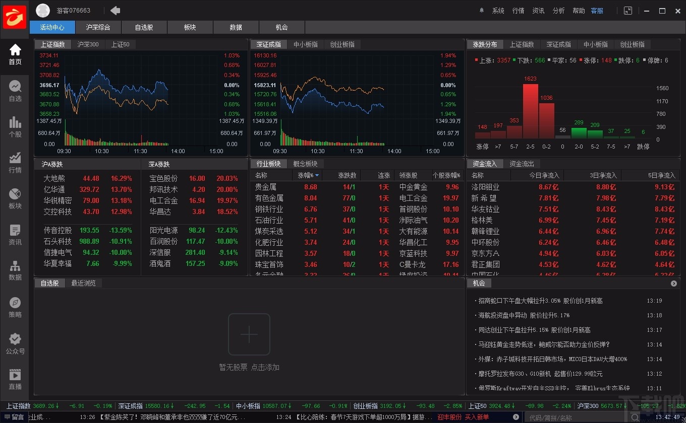686x423 pixels.
Task: Select the 创业板指 chart tab
Action: coord(343,44)
